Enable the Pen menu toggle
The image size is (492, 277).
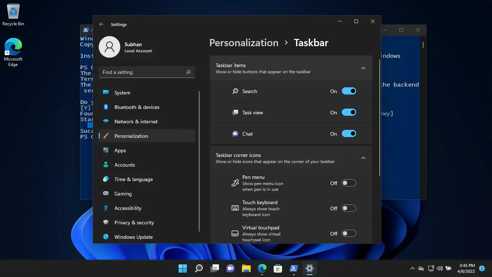point(349,183)
